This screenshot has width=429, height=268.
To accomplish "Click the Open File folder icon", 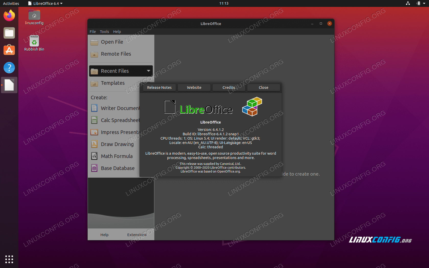I will coord(94,42).
